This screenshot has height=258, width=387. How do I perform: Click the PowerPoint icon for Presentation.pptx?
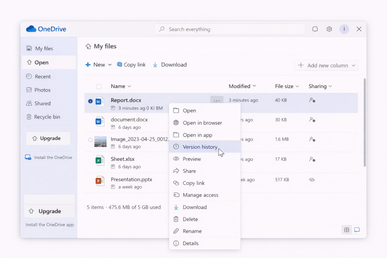pos(99,181)
